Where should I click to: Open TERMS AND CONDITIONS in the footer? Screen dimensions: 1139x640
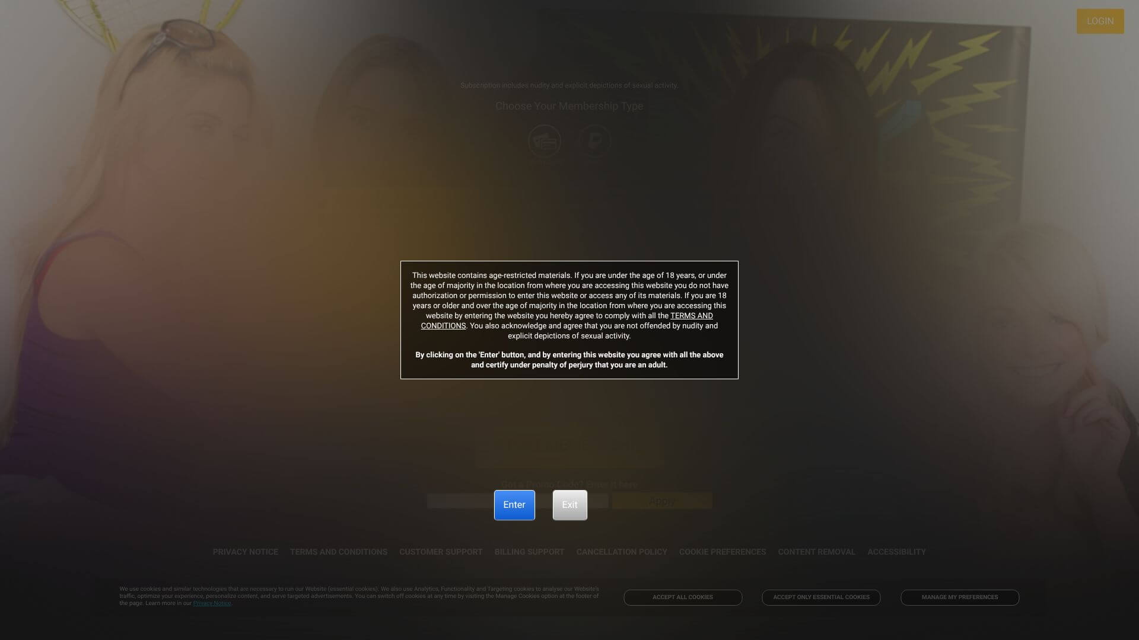coord(338,552)
